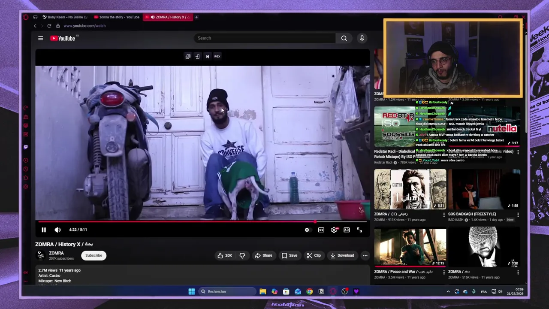Open File Explorer from taskbar

[263, 292]
